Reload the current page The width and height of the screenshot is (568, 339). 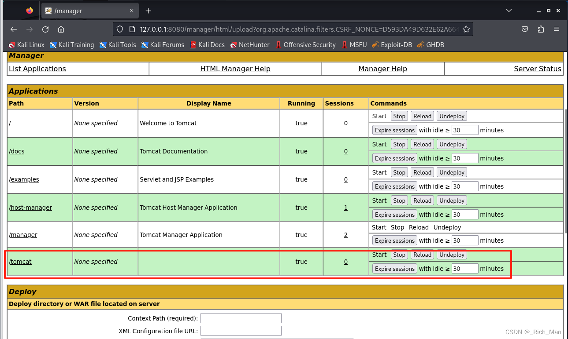[45, 29]
